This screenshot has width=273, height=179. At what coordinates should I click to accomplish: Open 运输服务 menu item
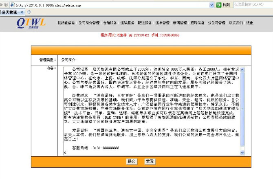(127, 23)
